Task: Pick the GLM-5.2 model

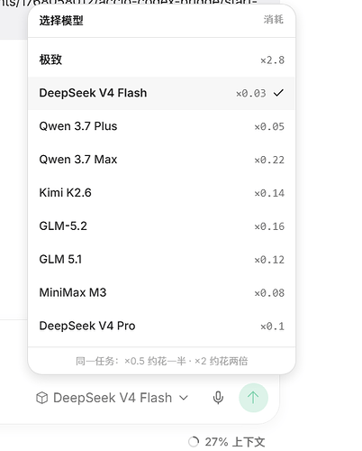Action: (162, 226)
